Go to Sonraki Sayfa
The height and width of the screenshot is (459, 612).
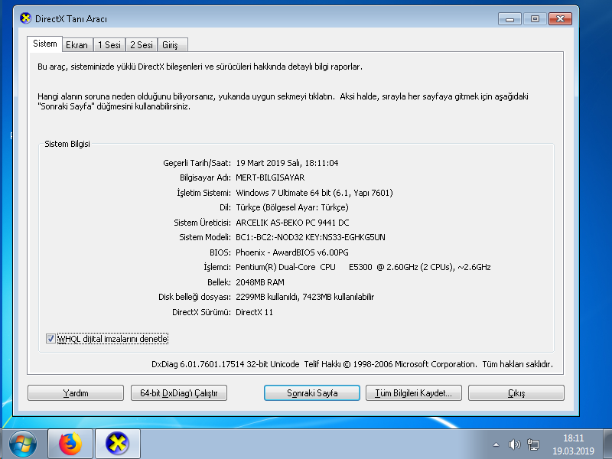tap(312, 393)
